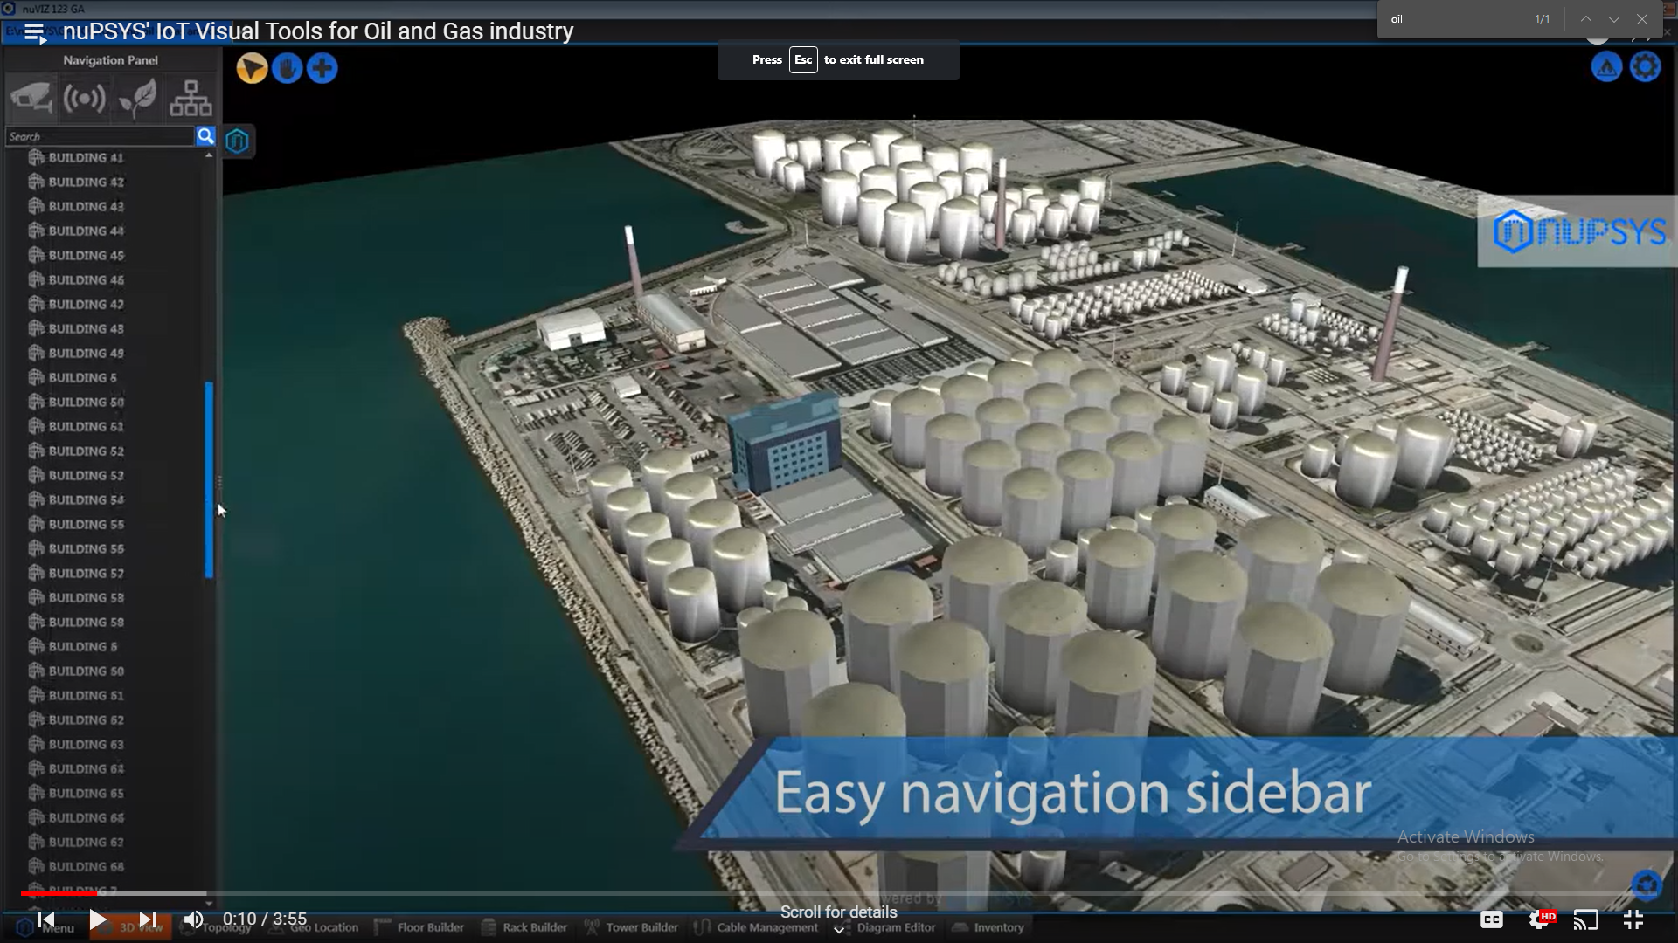Skip to the next video
The image size is (1678, 943).
click(x=148, y=919)
